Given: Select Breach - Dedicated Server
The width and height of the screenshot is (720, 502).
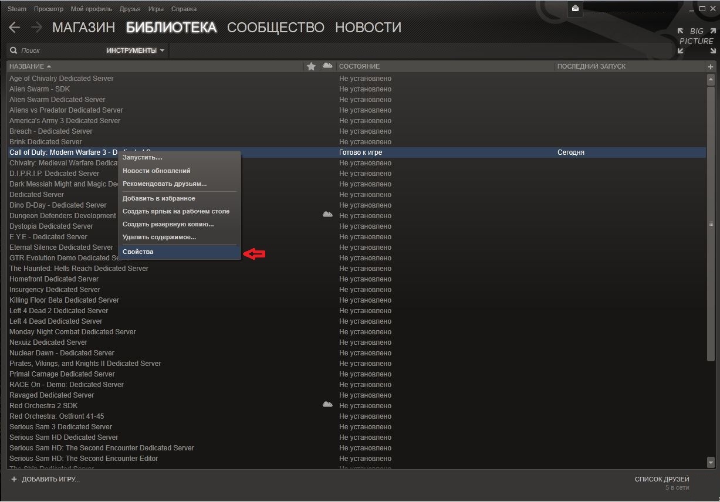Looking at the screenshot, I should point(51,131).
